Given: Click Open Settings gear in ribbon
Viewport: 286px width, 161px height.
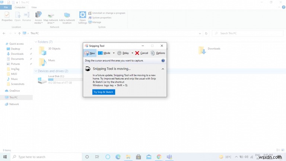Looking at the screenshot, I should [82, 18].
